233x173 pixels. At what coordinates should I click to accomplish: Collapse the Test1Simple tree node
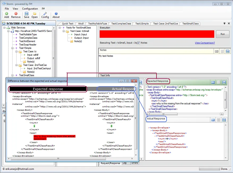click(x=12, y=48)
